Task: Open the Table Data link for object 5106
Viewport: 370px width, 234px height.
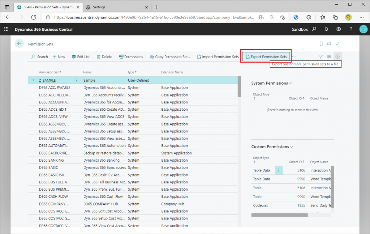Action: pos(262,170)
